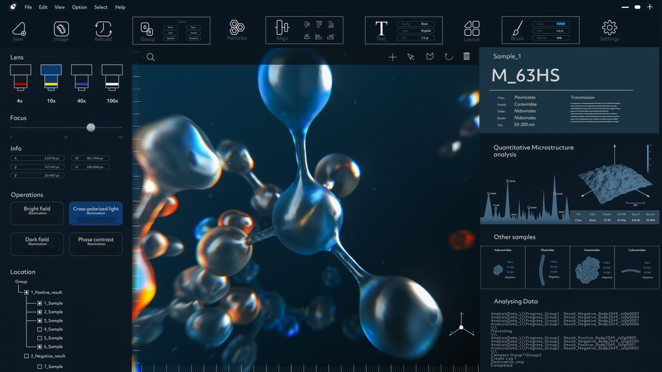
Task: Click the plus add icon above viewport
Action: tap(393, 57)
